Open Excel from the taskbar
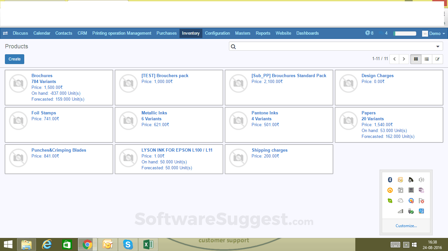The image size is (448, 251). (x=148, y=244)
